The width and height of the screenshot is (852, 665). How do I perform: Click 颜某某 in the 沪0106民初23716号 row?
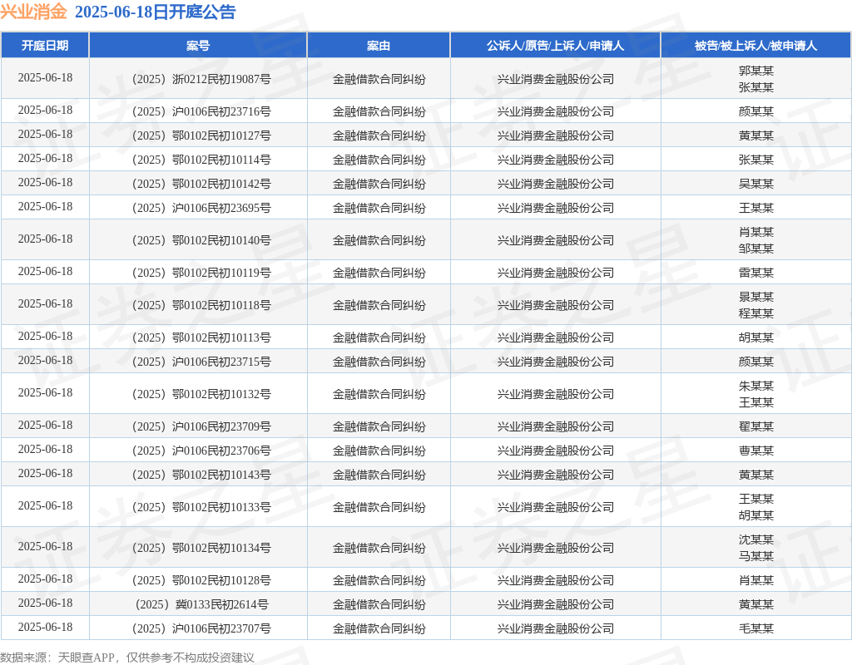(755, 111)
